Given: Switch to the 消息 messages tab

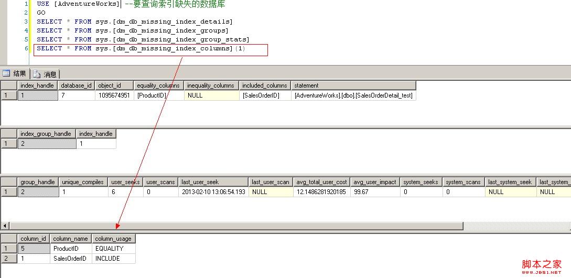Looking at the screenshot, I should pyautogui.click(x=45, y=74).
